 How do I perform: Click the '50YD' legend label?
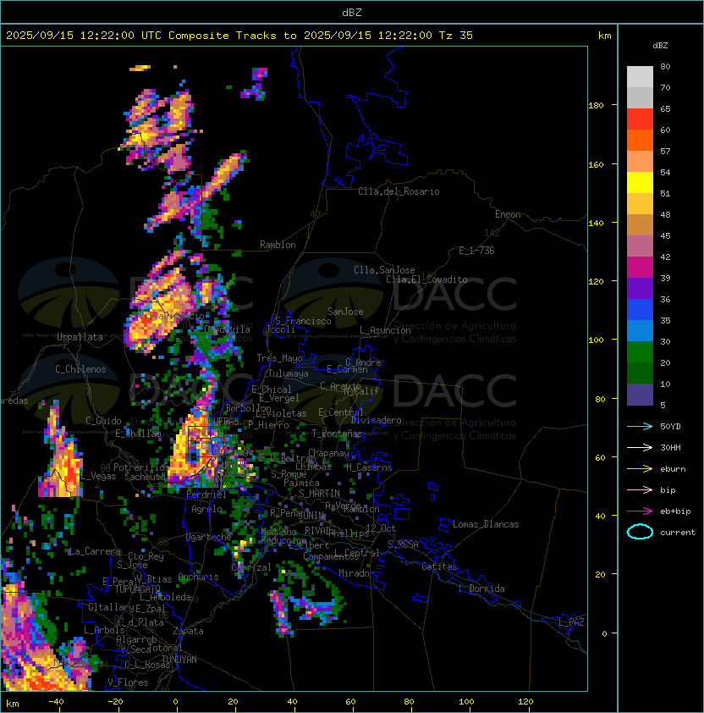pyautogui.click(x=670, y=427)
